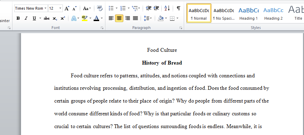Viewport: 304px width, 135px height.
Task: Toggle Italic formatting
Action: coord(26,18)
